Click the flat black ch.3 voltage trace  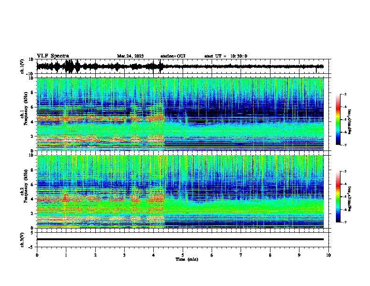[x=180, y=239]
